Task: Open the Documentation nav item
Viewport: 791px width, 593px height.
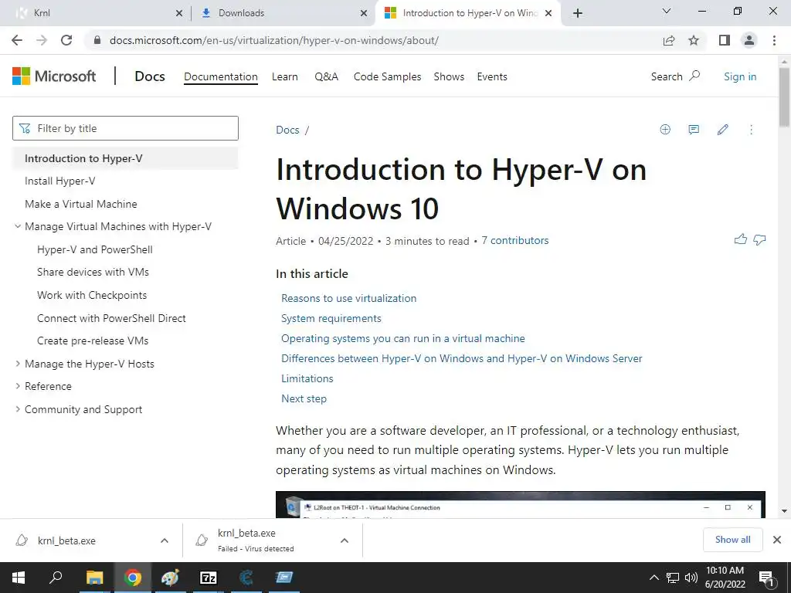Action: coord(220,76)
